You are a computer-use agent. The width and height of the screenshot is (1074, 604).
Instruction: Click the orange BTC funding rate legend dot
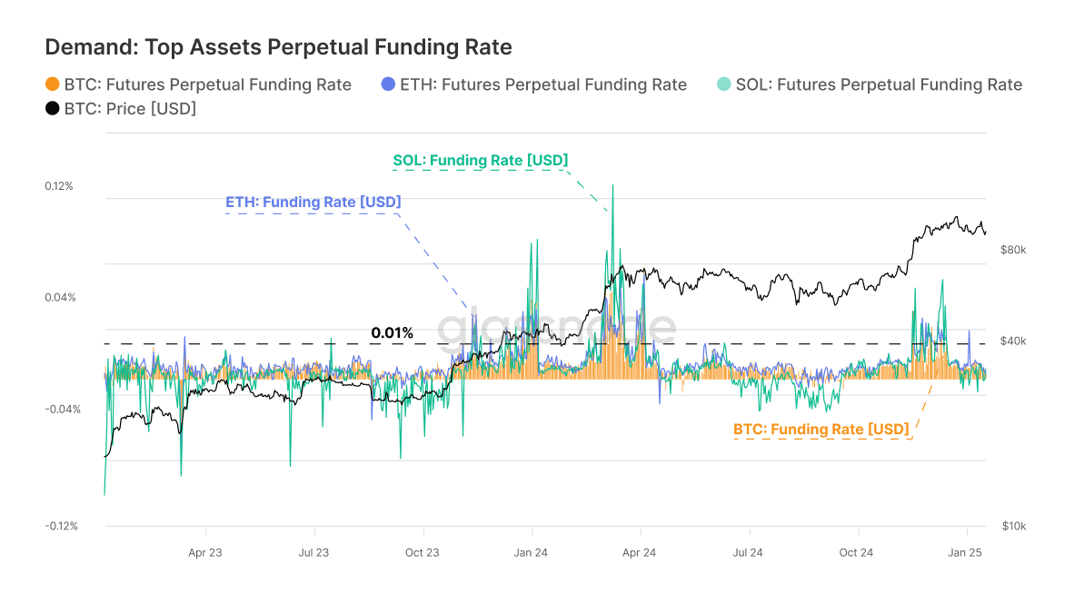point(53,84)
